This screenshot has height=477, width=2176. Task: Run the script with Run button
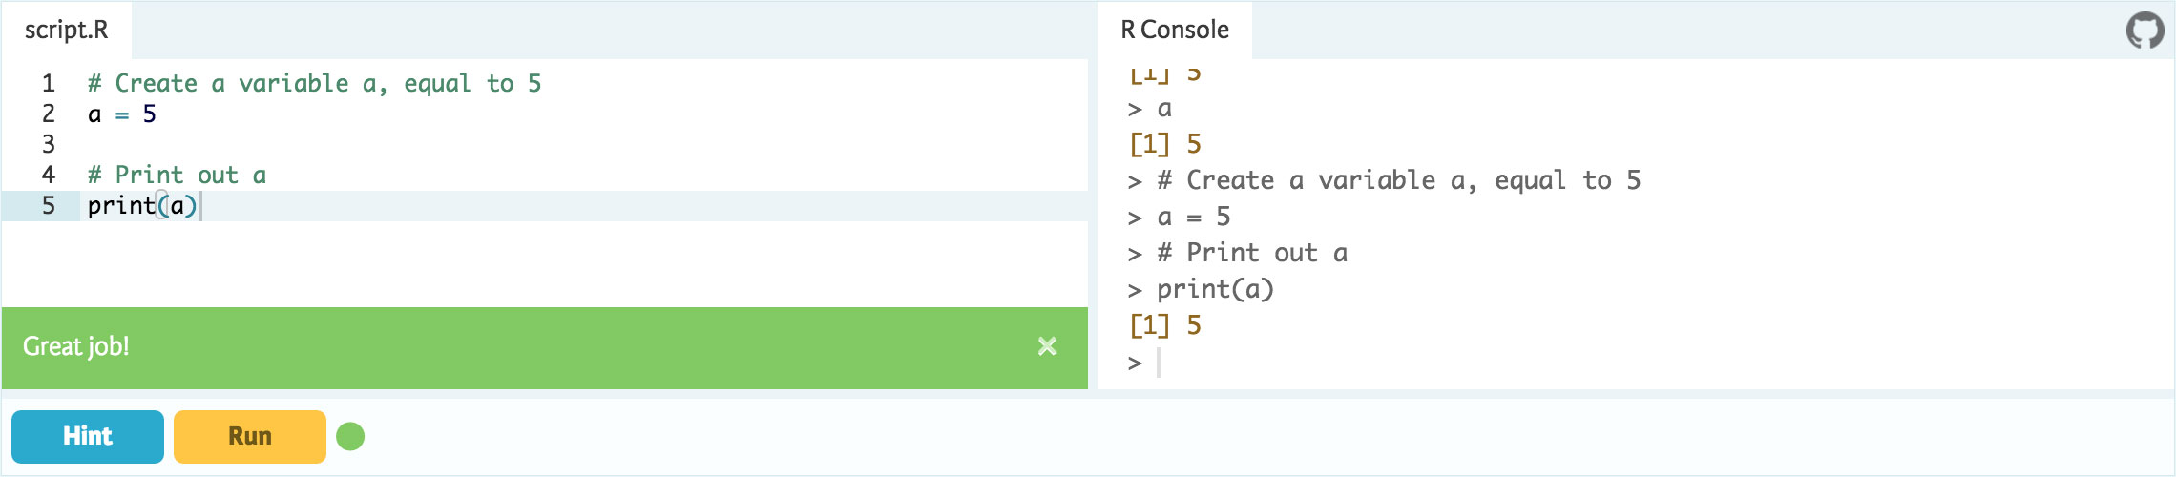click(x=249, y=436)
